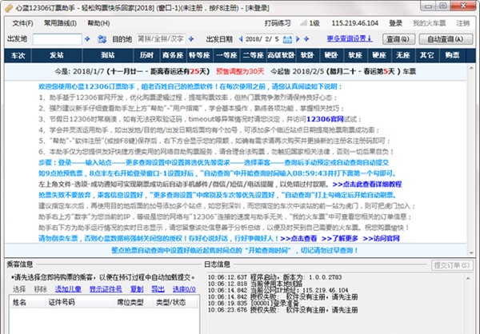Click the 二等座 column header

point(254,55)
